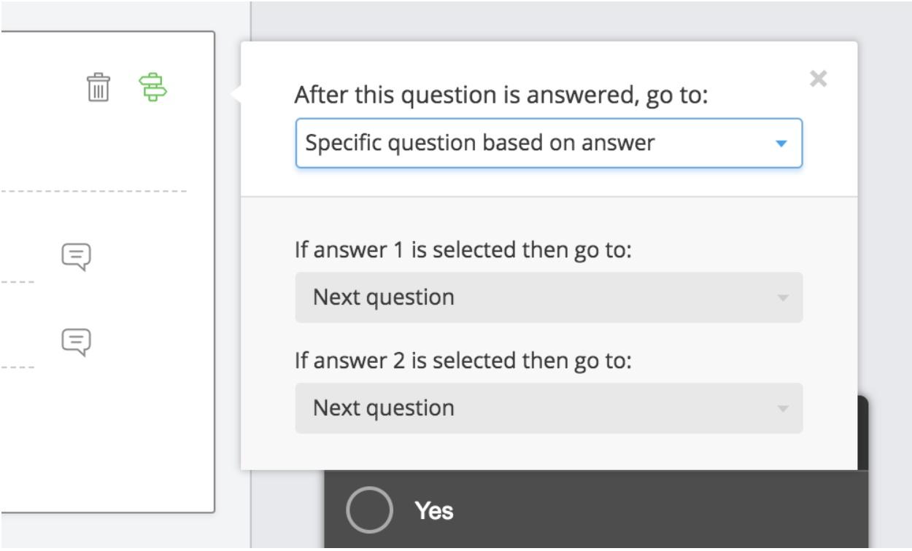Click the gray arrow in answer 1 dropdown

783,298
